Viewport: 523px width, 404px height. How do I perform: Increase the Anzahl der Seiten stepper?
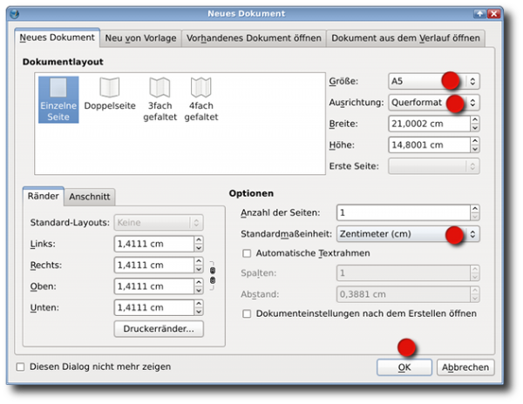point(474,209)
